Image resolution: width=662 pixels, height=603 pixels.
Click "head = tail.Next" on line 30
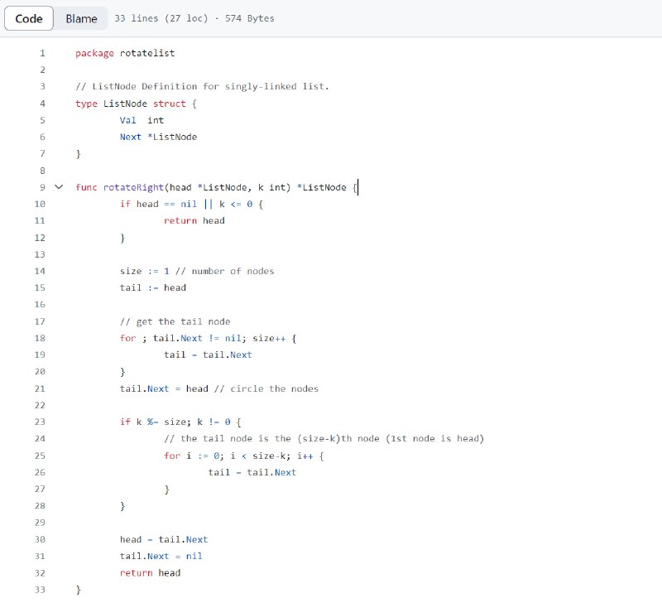[x=164, y=539]
